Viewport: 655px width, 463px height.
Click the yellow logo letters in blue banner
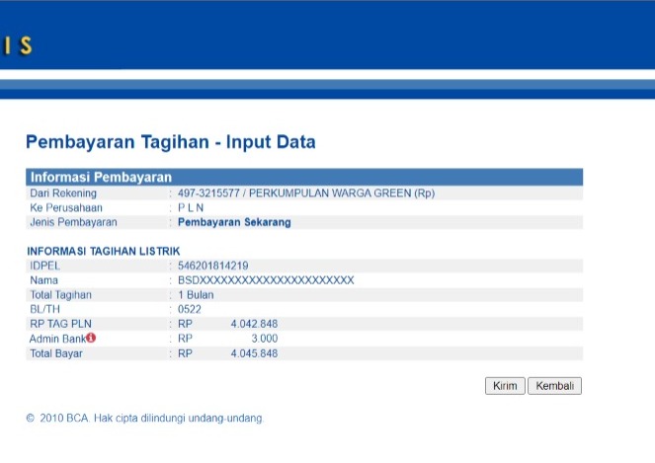[x=19, y=45]
